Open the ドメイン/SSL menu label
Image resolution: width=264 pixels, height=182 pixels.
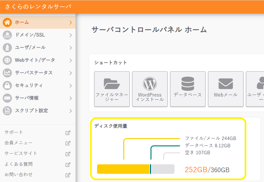click(x=30, y=35)
